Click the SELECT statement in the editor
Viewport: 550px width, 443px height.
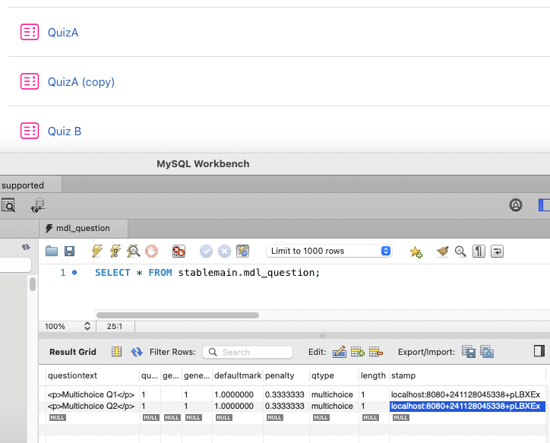(207, 273)
